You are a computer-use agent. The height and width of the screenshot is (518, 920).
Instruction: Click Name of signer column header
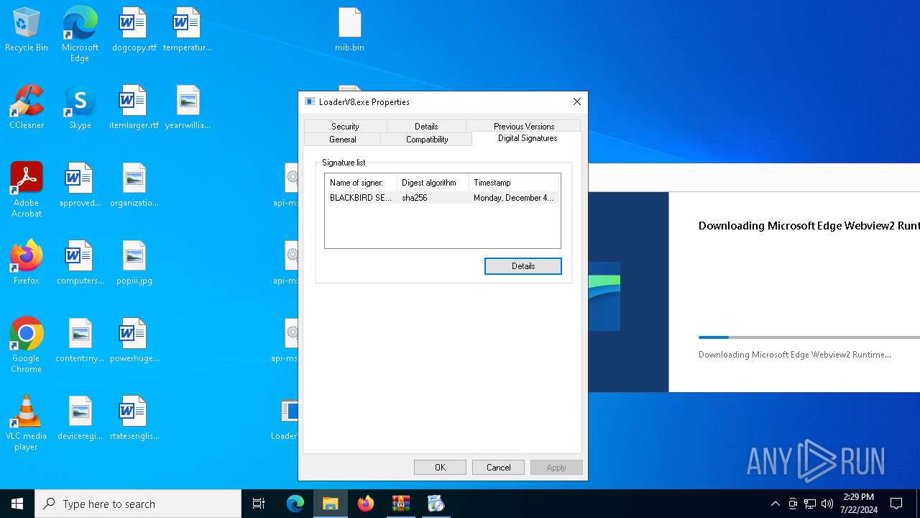click(x=362, y=183)
